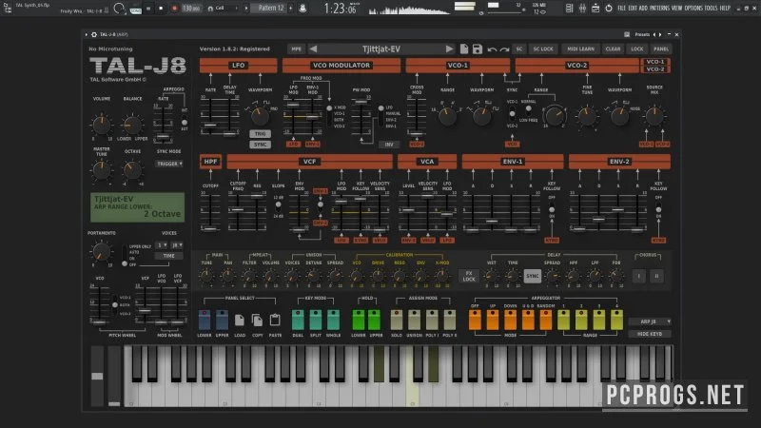Open FL Studio FILE menu
Screen dimensions: 761x428
[622, 9]
